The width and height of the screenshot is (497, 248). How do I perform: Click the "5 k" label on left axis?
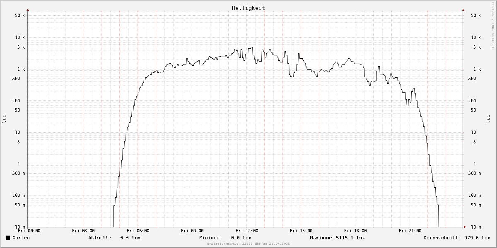pyautogui.click(x=20, y=47)
